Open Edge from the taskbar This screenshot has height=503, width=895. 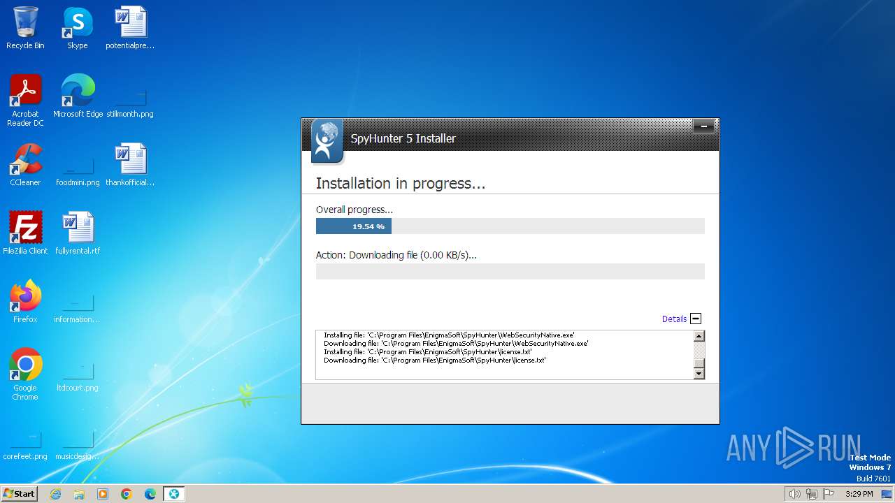point(150,494)
